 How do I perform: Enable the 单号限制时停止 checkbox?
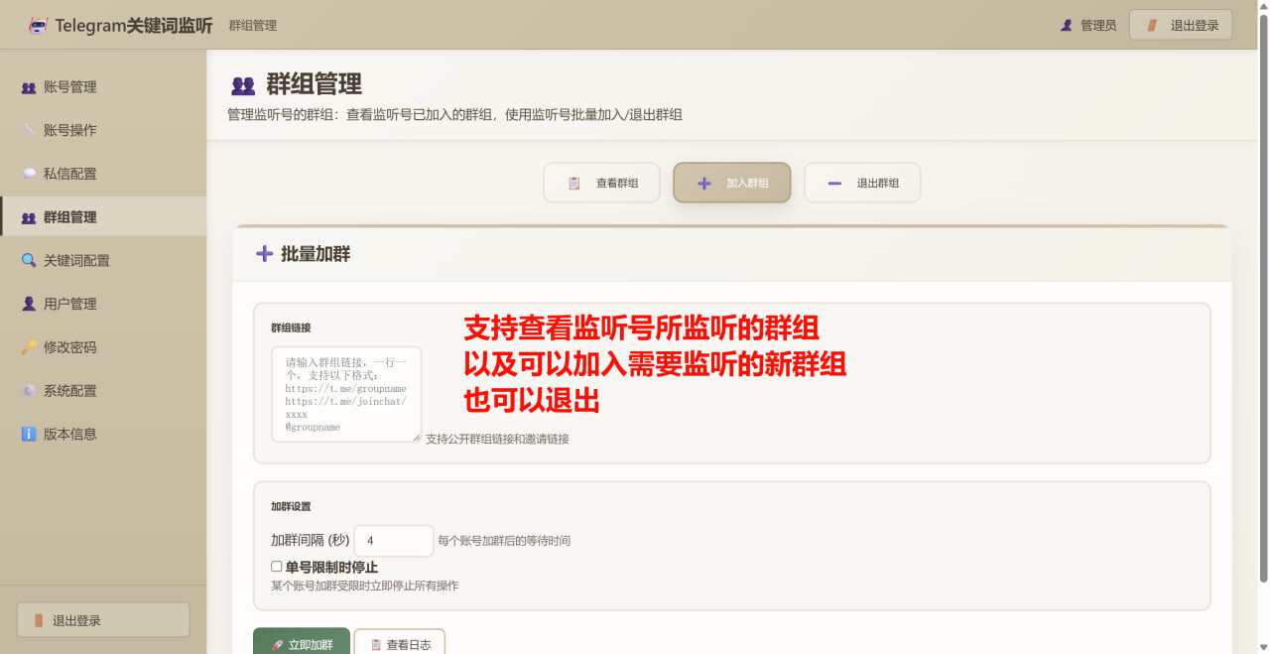[277, 567]
